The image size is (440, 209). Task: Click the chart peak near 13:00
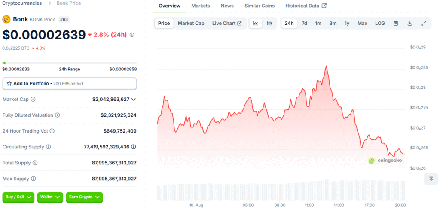click(x=326, y=66)
